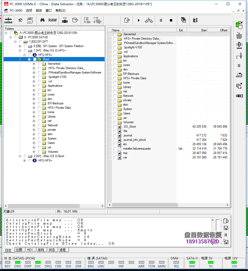This screenshot has width=248, height=271.
Task: Expand the System folder in tree
Action: click(x=34, y=139)
